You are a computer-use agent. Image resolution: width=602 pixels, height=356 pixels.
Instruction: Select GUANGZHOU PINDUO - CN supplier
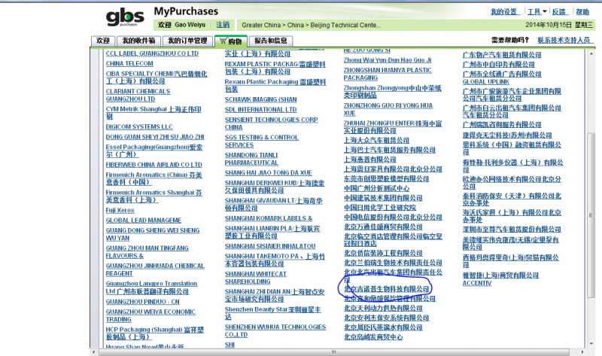click(x=142, y=302)
